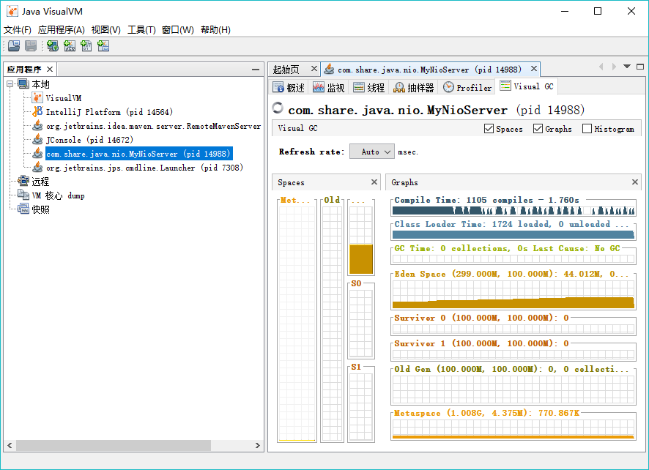
Task: Switch to the 监视 tab
Action: [329, 88]
